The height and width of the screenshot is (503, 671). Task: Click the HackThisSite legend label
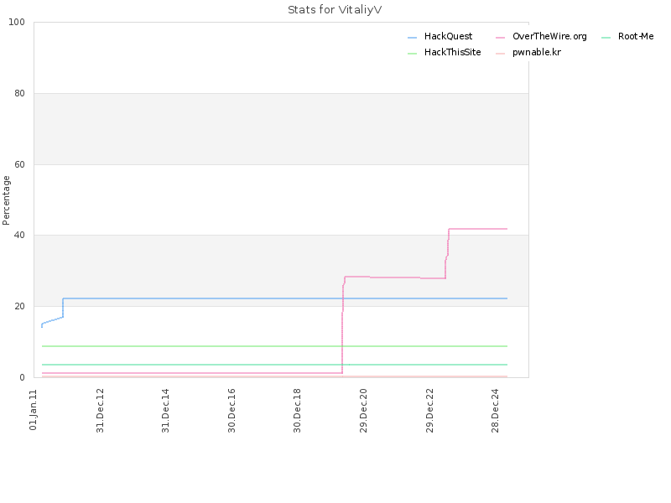(x=452, y=52)
